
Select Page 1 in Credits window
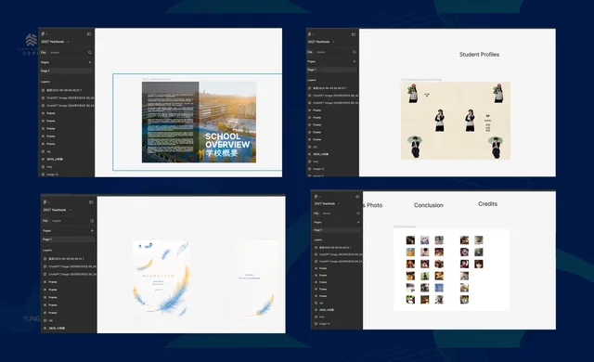click(x=337, y=230)
